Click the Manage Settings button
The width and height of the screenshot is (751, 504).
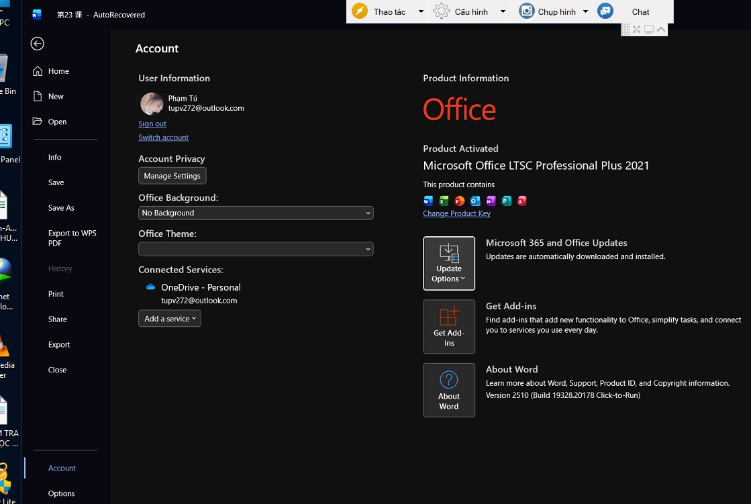click(172, 176)
